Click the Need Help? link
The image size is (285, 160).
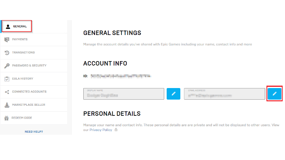pos(34,132)
